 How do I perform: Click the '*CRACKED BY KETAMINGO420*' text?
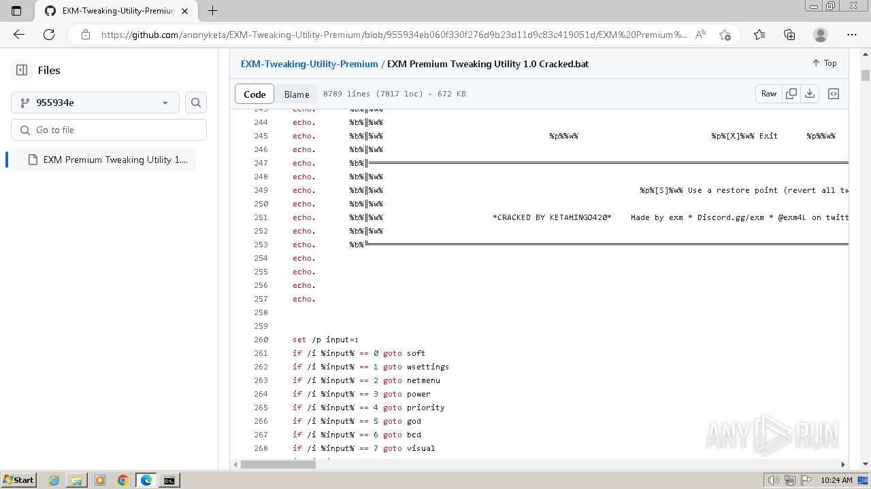552,217
